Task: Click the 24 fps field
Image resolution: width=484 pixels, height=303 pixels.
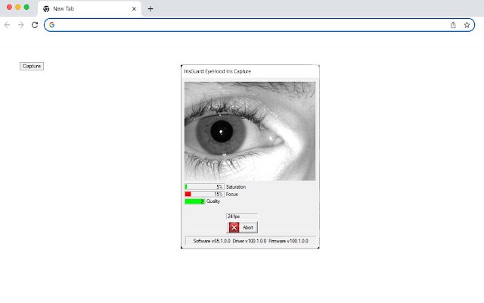Action: tap(242, 217)
